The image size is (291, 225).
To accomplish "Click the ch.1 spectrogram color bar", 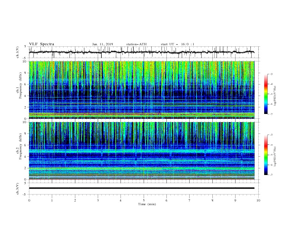I will click(x=266, y=94).
